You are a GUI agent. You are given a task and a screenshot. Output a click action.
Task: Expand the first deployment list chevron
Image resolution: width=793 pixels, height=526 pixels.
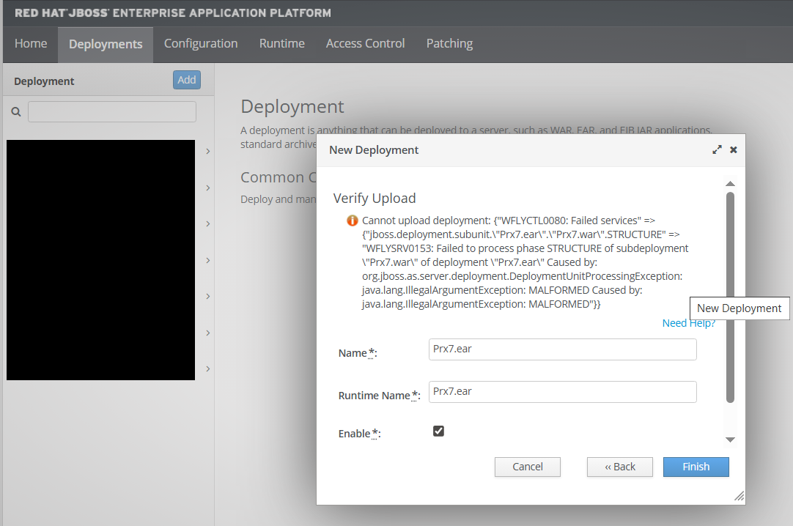coord(208,152)
